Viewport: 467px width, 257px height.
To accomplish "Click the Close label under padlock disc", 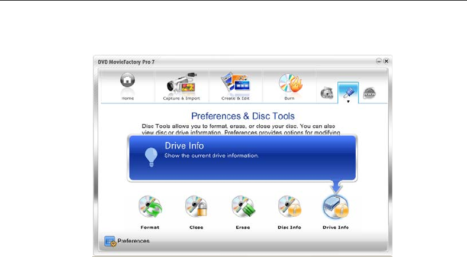I will click(197, 227).
